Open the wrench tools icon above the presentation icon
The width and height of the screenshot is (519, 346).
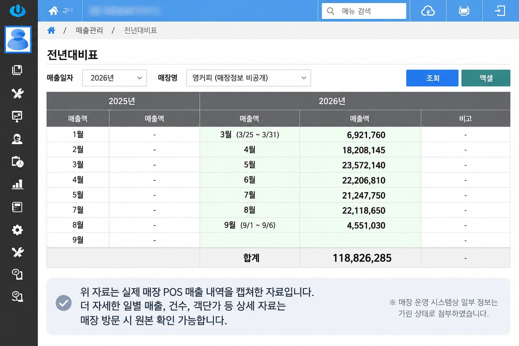pos(17,93)
